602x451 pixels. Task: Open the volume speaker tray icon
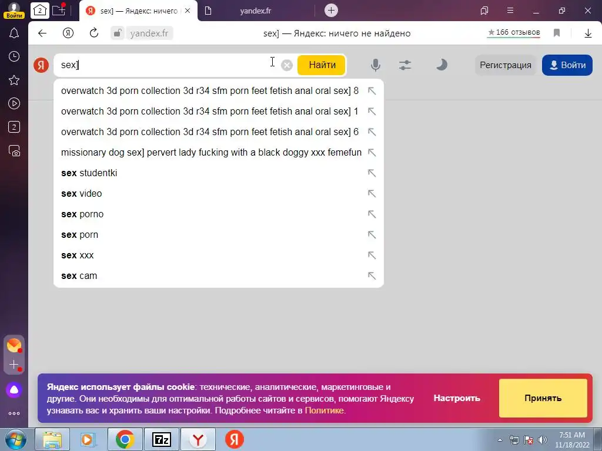[x=543, y=440]
